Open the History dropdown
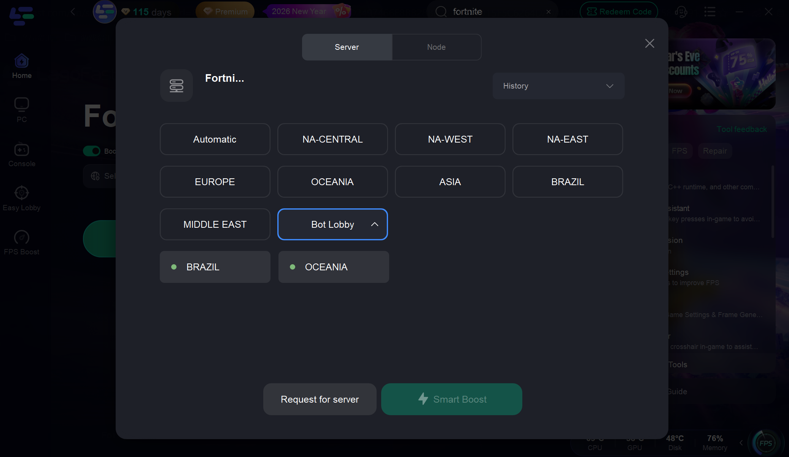 (x=558, y=86)
